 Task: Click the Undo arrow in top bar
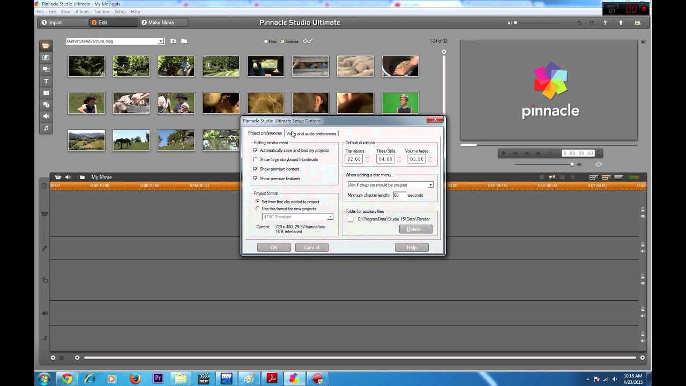579,23
